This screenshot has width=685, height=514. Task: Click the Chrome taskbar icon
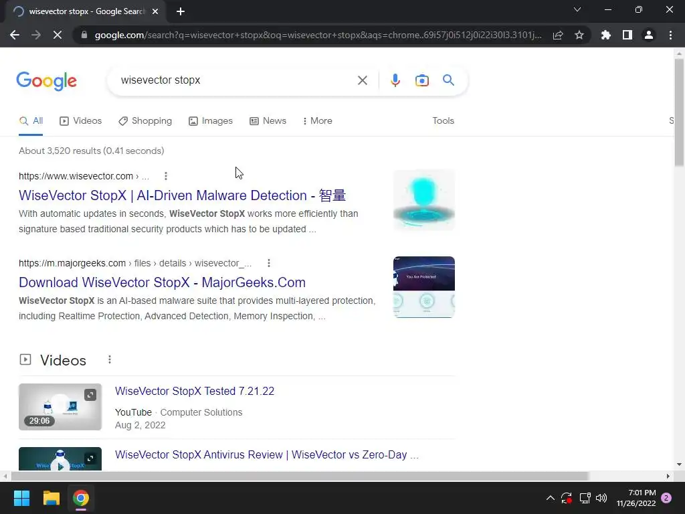coord(81,498)
